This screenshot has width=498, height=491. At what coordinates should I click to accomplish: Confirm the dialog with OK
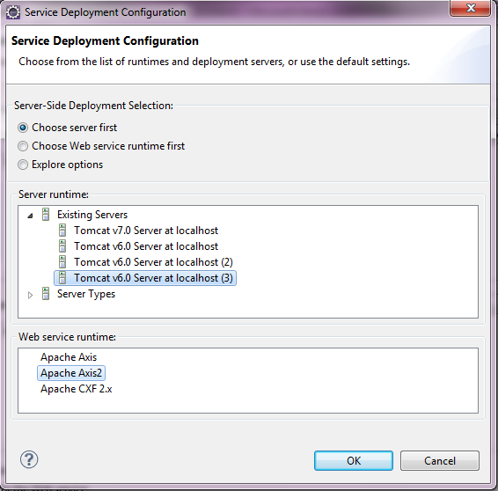pyautogui.click(x=354, y=460)
